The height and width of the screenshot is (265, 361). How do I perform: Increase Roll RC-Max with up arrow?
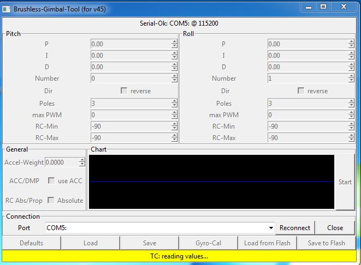[351, 135]
